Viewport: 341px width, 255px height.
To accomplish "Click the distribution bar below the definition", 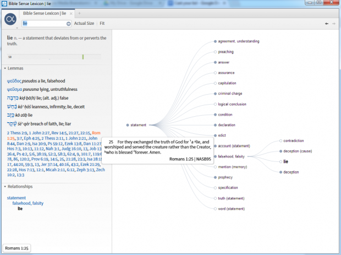I will point(53,57).
